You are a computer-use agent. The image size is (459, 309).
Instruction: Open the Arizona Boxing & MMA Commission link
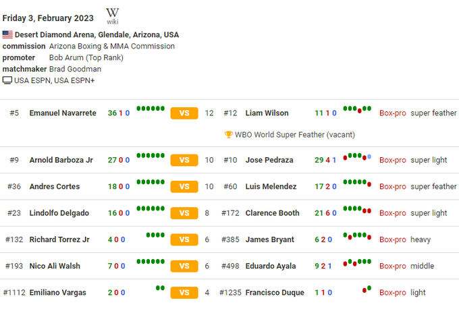(112, 46)
